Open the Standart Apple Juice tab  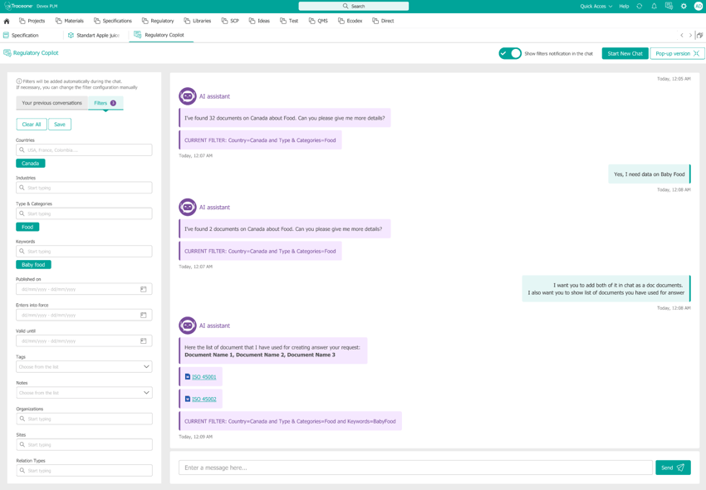pos(96,36)
